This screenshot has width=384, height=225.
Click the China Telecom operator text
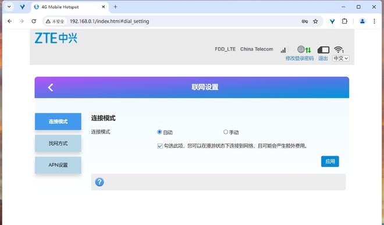pyautogui.click(x=257, y=49)
